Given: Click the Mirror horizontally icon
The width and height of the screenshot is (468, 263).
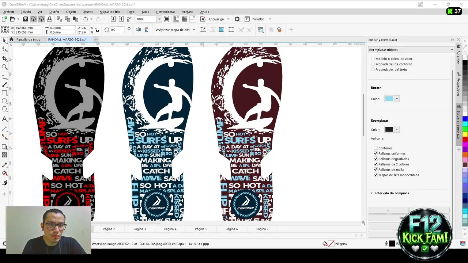Looking at the screenshot, I should point(138,30).
